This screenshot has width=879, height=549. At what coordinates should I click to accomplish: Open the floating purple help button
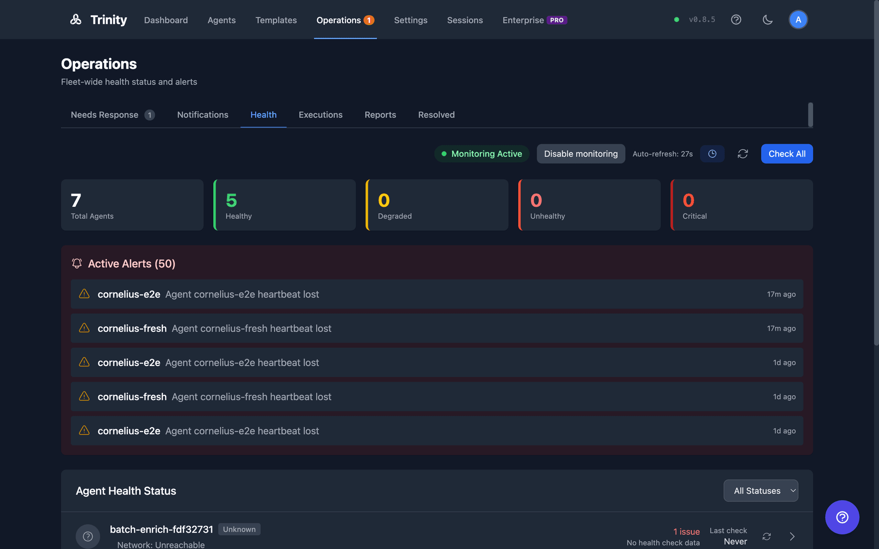point(842,517)
